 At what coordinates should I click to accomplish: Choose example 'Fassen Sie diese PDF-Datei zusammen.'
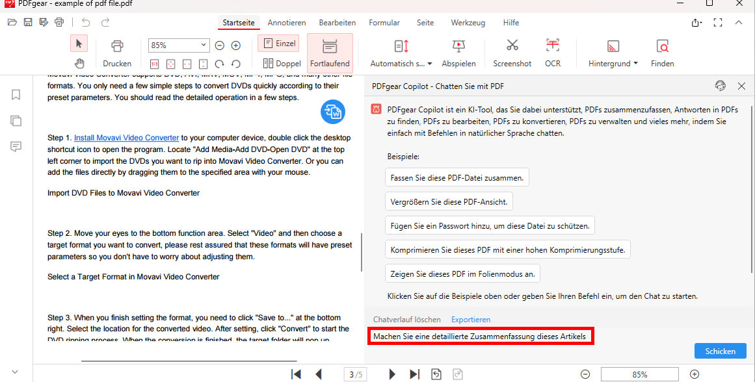click(x=457, y=177)
